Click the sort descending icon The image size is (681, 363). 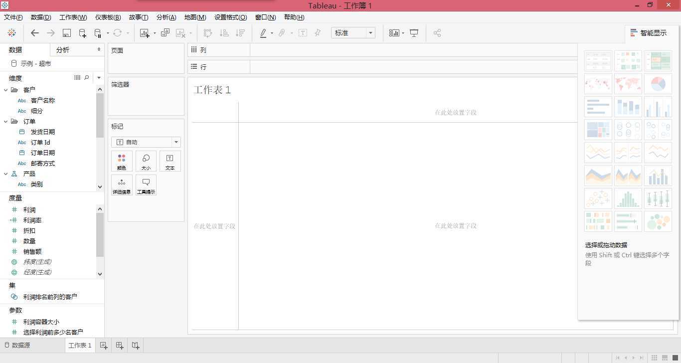240,33
